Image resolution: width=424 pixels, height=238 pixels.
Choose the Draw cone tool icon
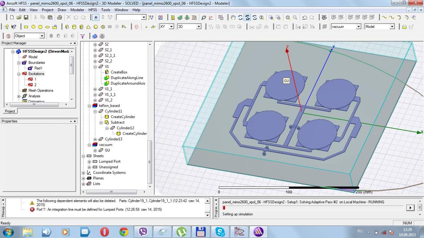(x=88, y=27)
